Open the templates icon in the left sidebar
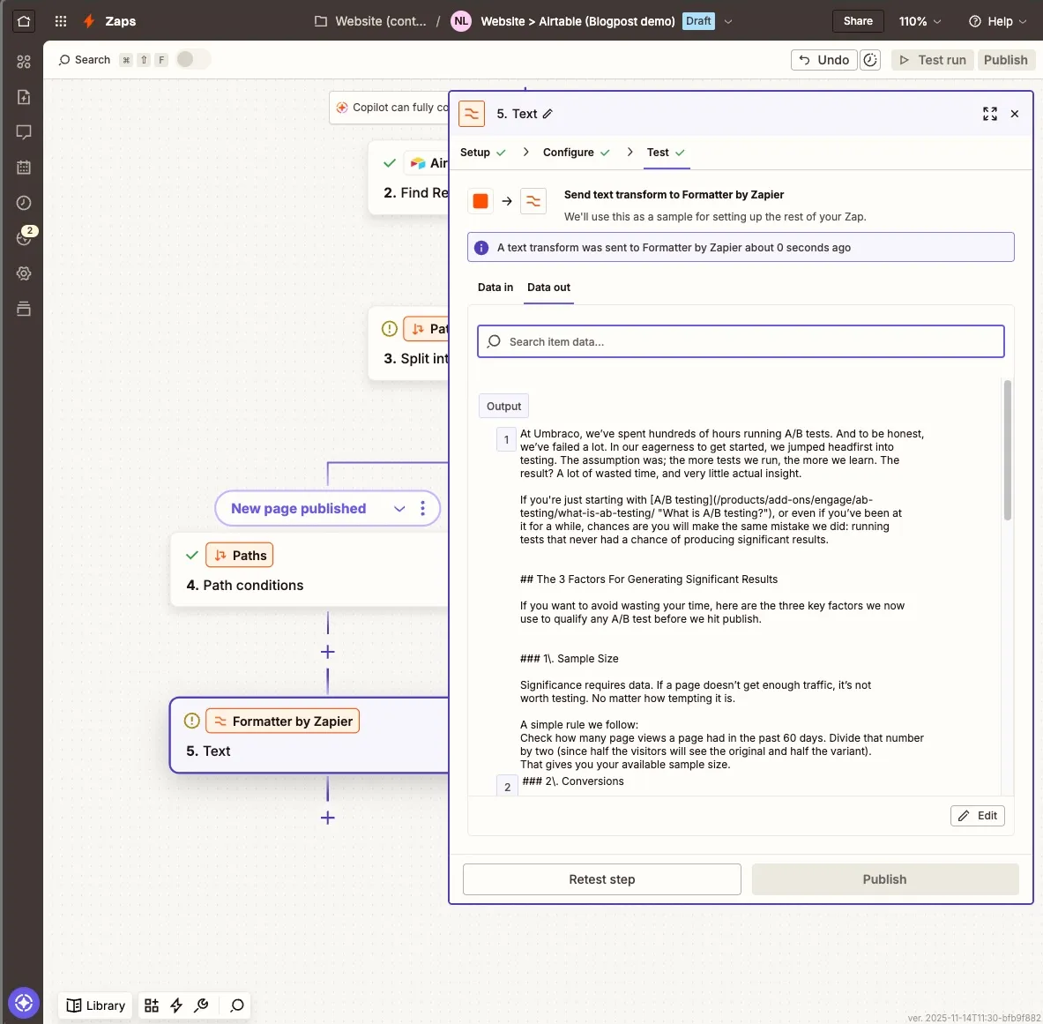Screen dimensions: 1043x1024 click(24, 97)
